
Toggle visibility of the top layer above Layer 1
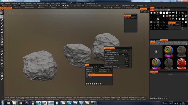tap(87, 73)
